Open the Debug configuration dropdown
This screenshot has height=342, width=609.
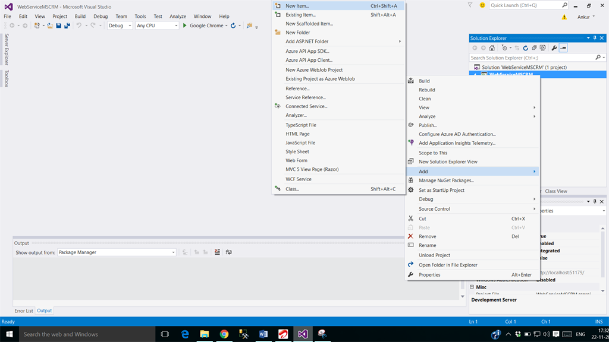pos(119,26)
